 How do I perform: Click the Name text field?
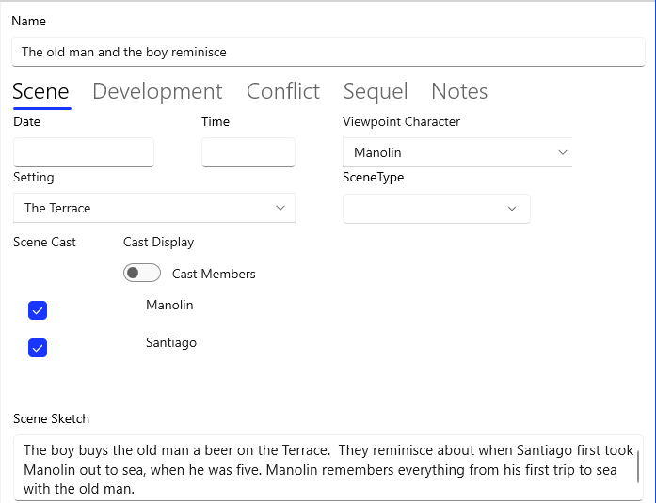[328, 52]
